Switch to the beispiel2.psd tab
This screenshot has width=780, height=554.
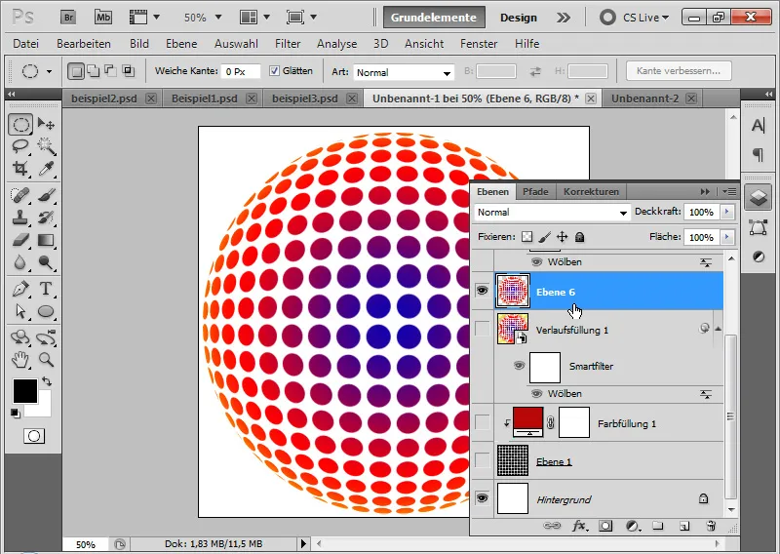point(104,99)
